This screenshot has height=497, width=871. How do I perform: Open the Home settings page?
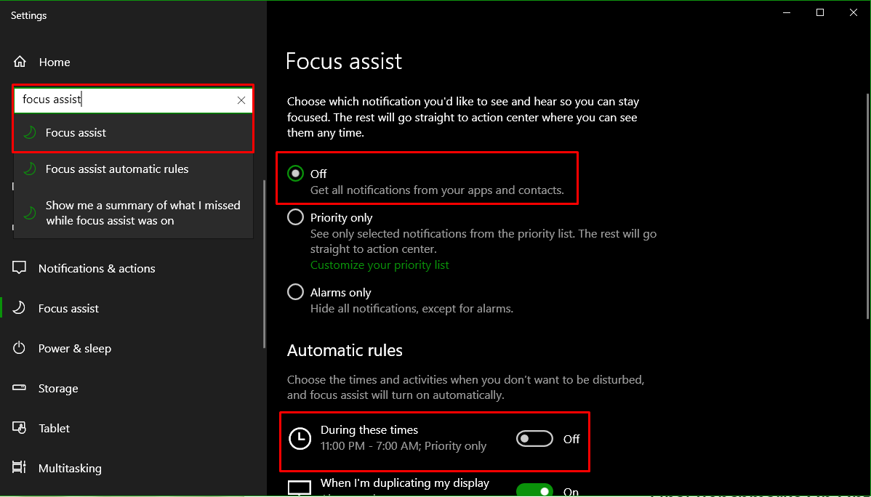click(41, 62)
